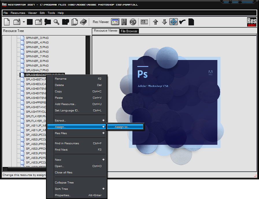Switch to the Resource Viewer tab
The height and width of the screenshot is (199, 259).
[106, 31]
